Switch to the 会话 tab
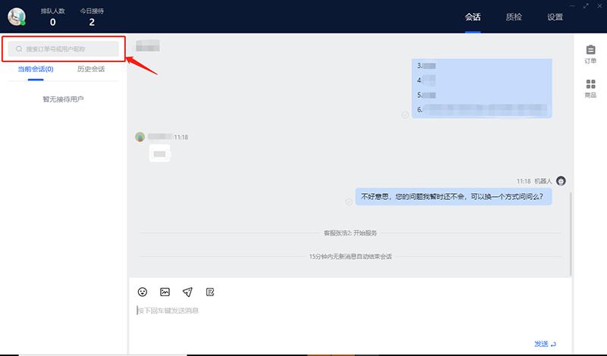607x356 pixels. point(473,17)
